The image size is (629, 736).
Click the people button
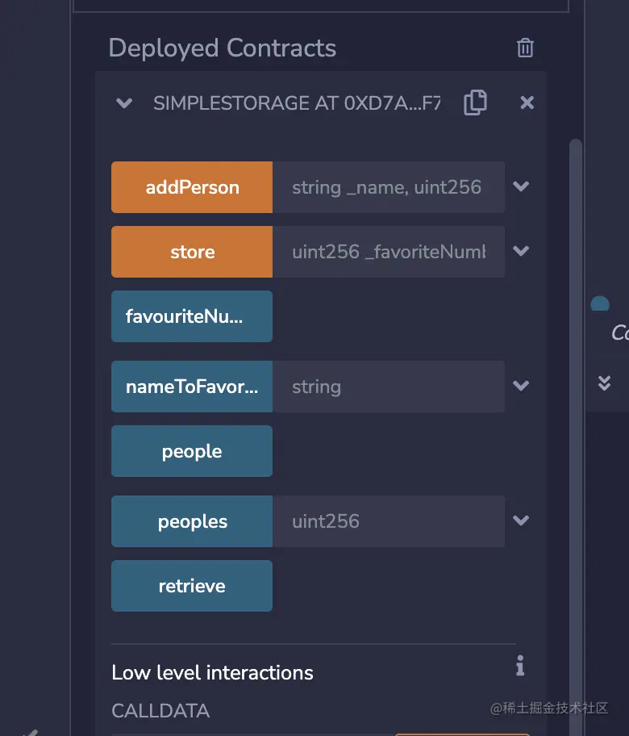click(192, 451)
